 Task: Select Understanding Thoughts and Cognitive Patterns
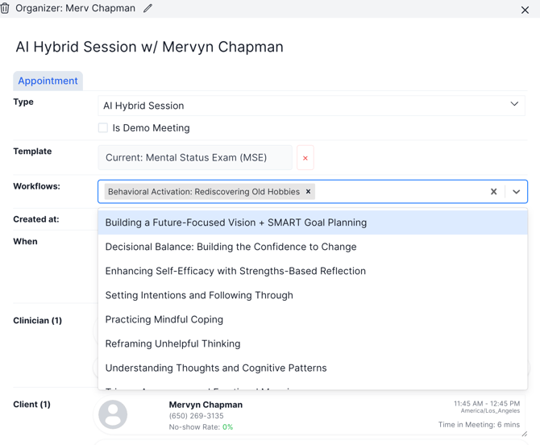216,368
